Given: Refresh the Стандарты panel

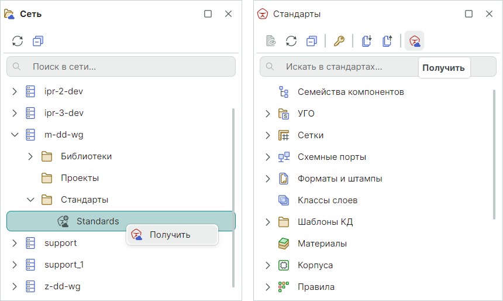Looking at the screenshot, I should click(x=291, y=41).
